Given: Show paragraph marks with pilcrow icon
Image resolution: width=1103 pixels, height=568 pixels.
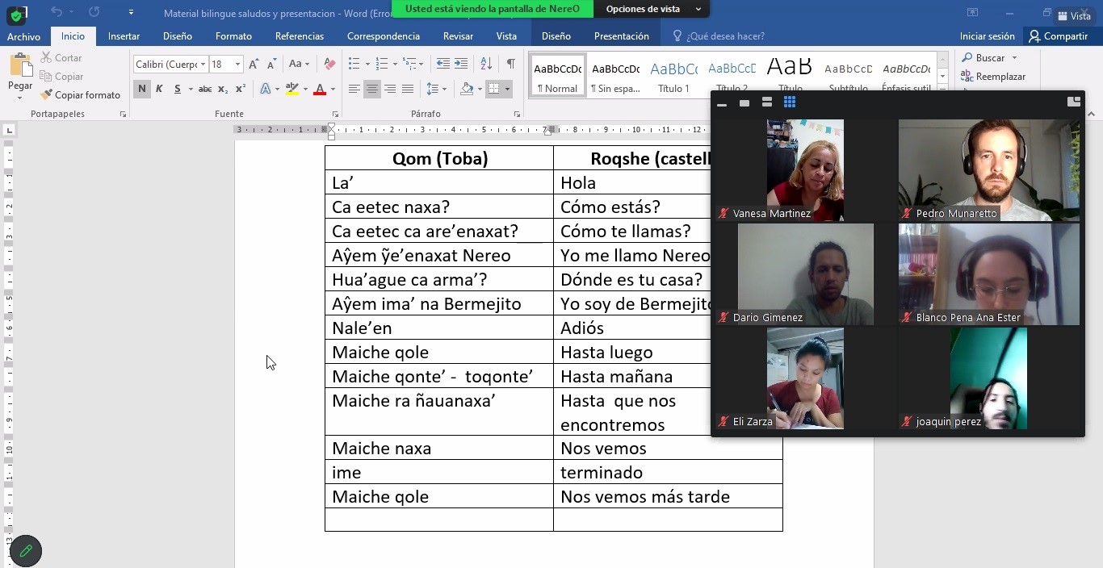Looking at the screenshot, I should (x=510, y=64).
